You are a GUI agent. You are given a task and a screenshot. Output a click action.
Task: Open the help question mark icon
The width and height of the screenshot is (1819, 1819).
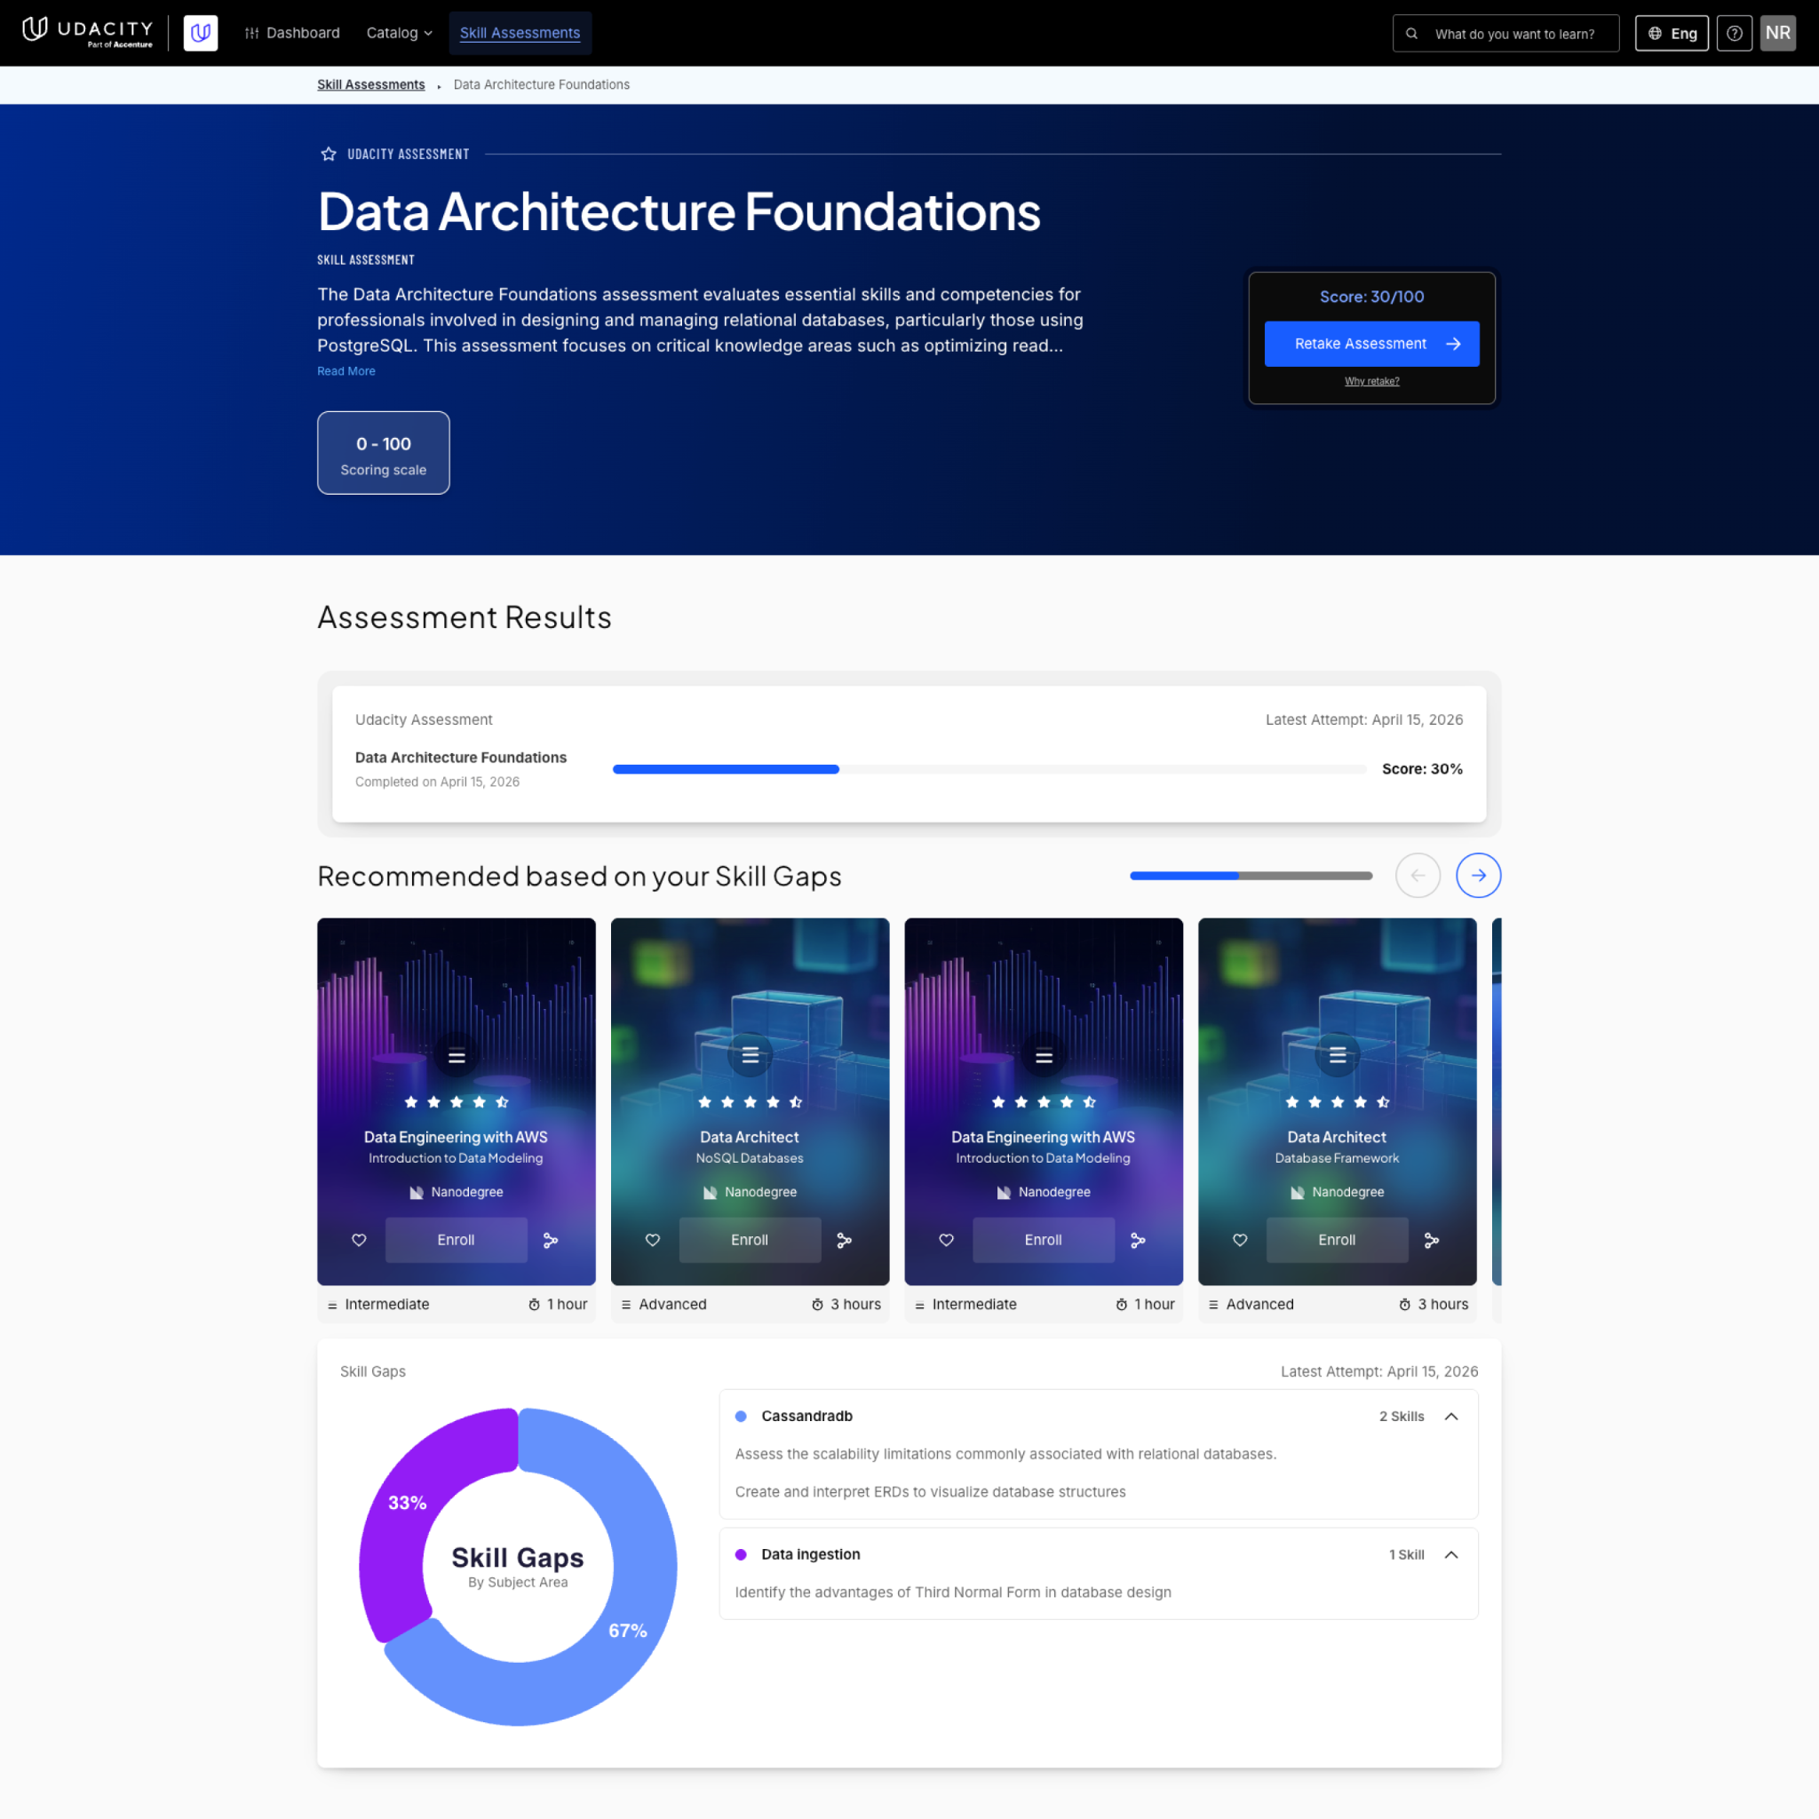tap(1734, 33)
